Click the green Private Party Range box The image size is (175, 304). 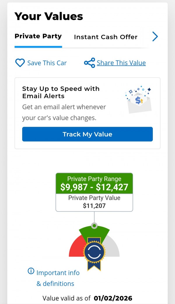tap(94, 183)
